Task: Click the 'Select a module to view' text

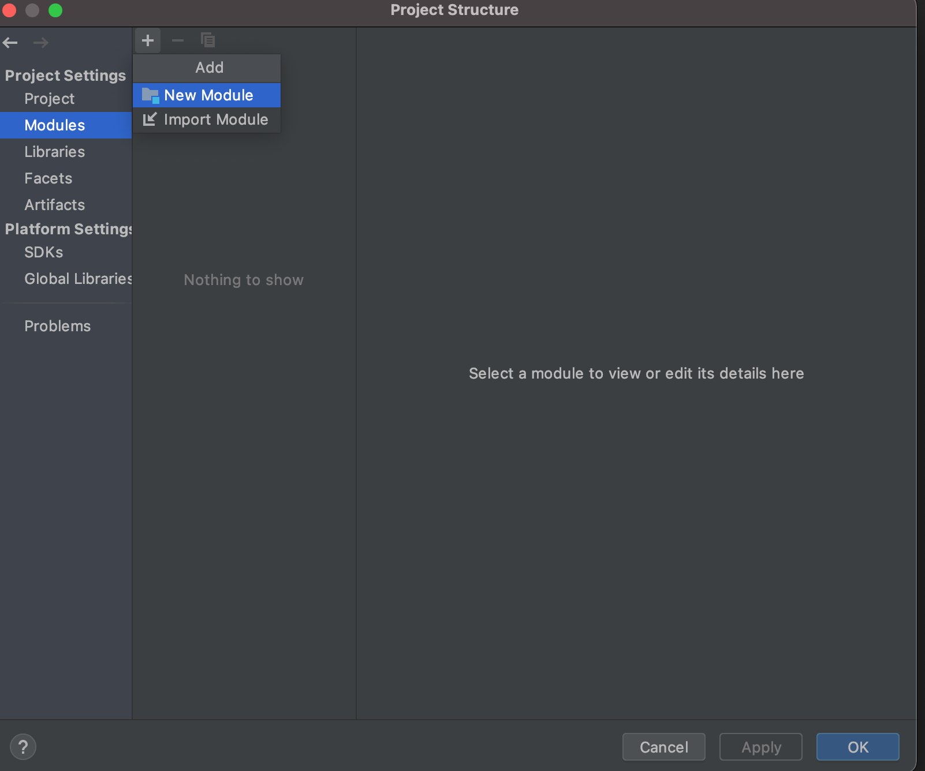Action: click(x=636, y=373)
